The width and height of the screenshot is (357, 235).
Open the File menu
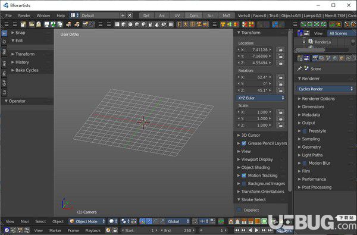(8, 15)
